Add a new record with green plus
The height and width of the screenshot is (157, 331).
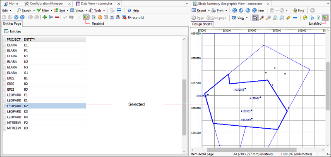click(x=45, y=17)
